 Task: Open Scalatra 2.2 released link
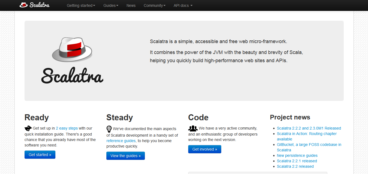pos(295,166)
